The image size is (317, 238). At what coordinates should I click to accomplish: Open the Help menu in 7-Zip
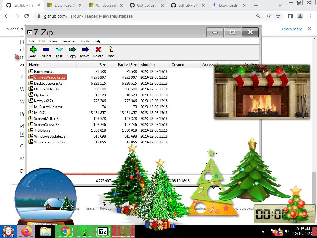click(x=97, y=41)
